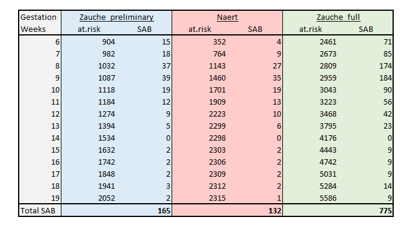Image resolution: width=413 pixels, height=226 pixels.
Task: Click the Zauche_full total 775
Action: [385, 211]
